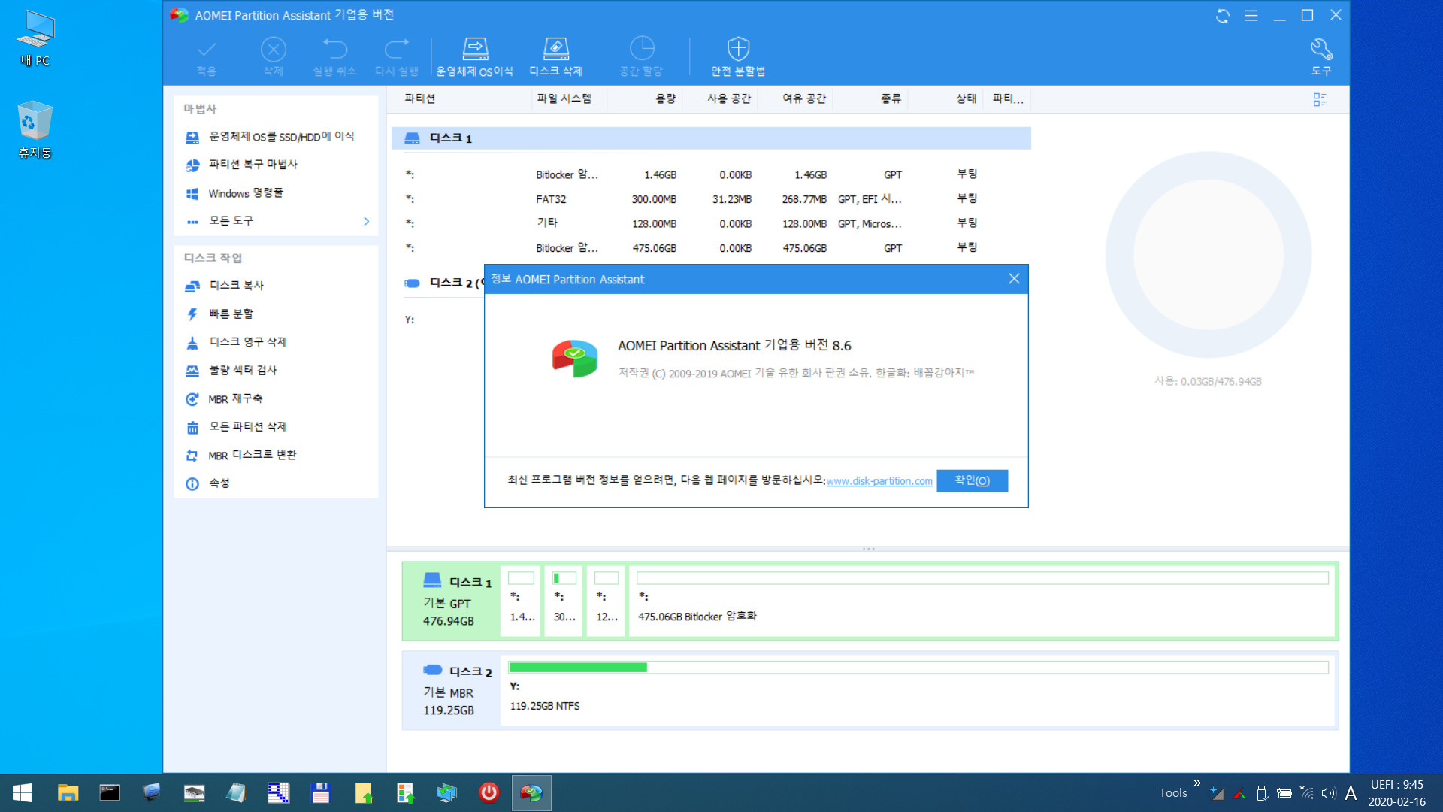The image size is (1443, 812).
Task: Close the 정보 AOMEI Partition Assistant dialog
Action: coord(1014,279)
